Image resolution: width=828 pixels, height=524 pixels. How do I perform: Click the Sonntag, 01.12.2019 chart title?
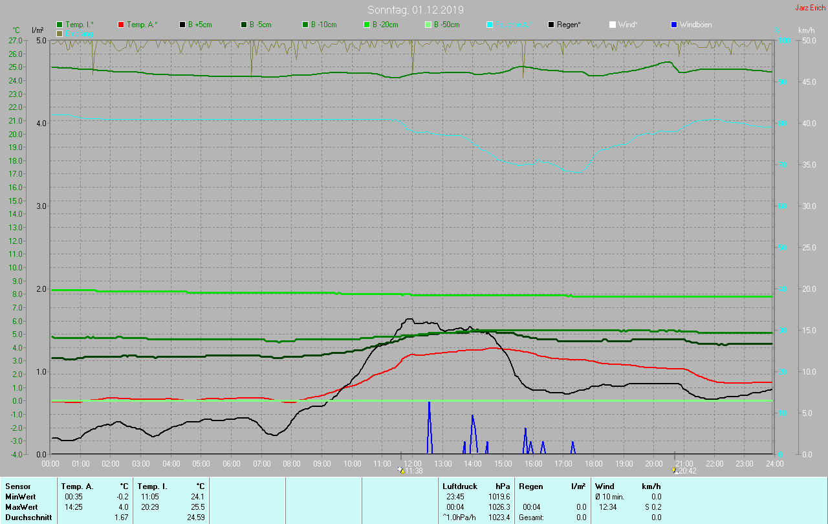coord(415,10)
